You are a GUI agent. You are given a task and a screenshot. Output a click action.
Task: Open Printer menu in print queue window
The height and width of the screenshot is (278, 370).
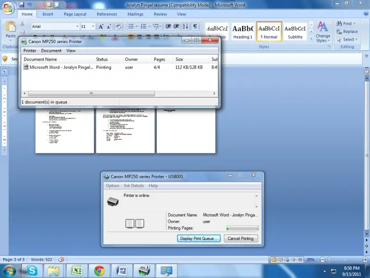pos(30,51)
